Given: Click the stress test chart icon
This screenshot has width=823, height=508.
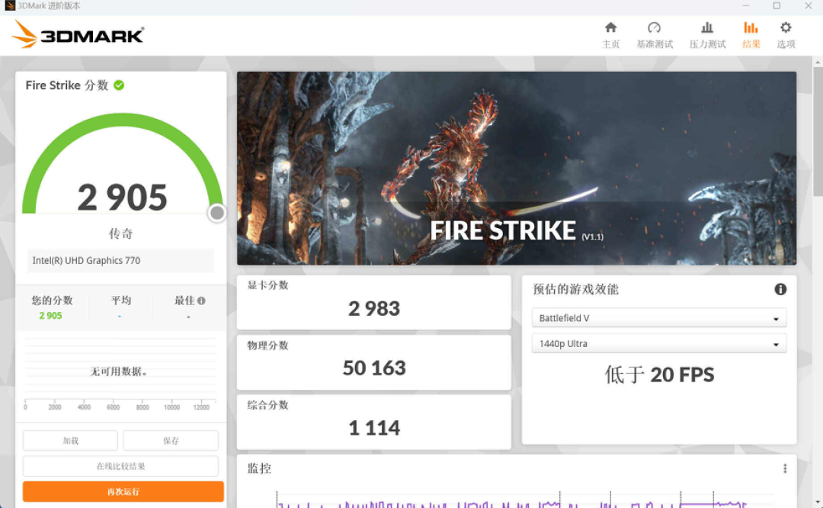Looking at the screenshot, I should 707,27.
